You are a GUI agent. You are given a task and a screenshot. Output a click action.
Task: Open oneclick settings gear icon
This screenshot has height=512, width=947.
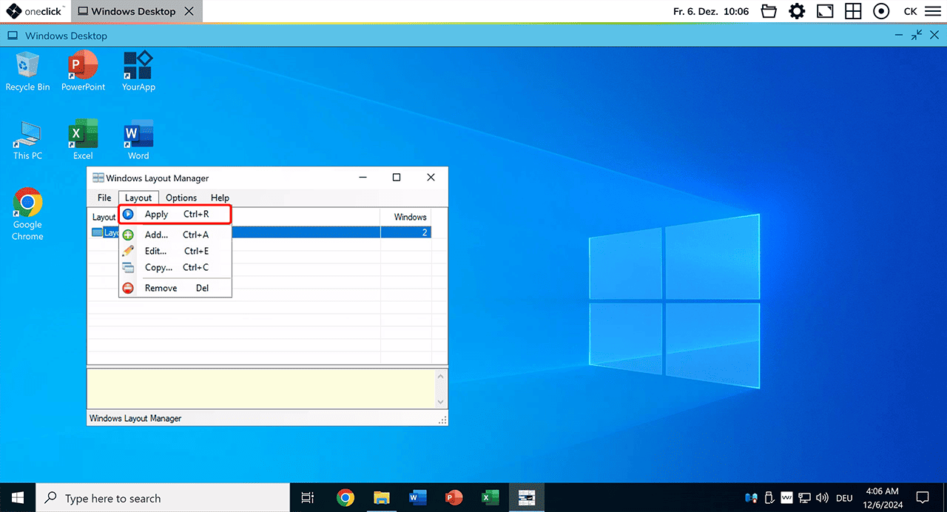[x=797, y=11]
